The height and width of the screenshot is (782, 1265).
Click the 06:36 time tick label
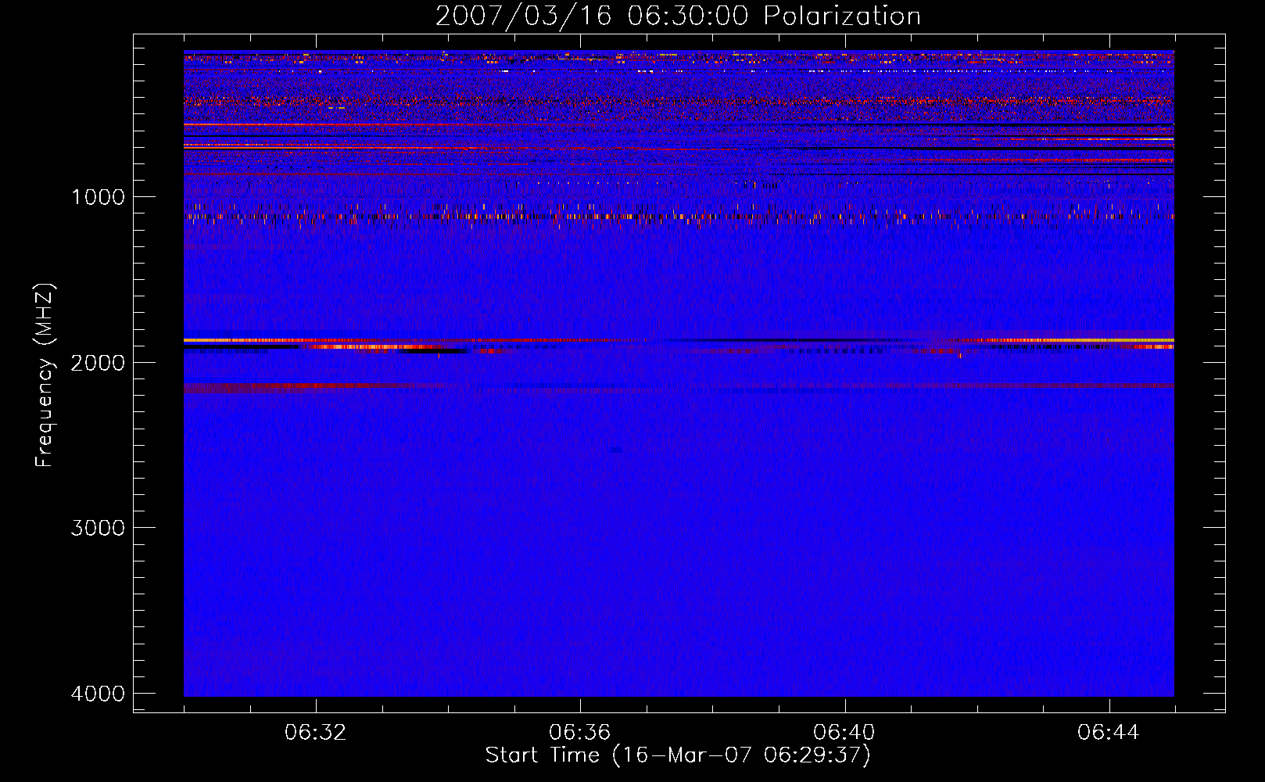click(580, 733)
